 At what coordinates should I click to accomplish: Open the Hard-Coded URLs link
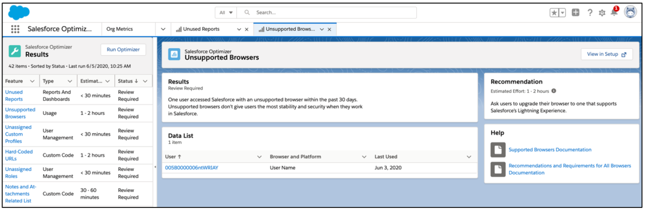18,155
